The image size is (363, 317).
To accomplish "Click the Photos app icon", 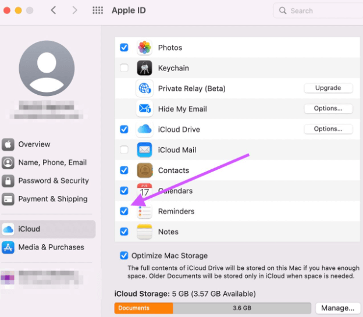I will click(x=144, y=48).
